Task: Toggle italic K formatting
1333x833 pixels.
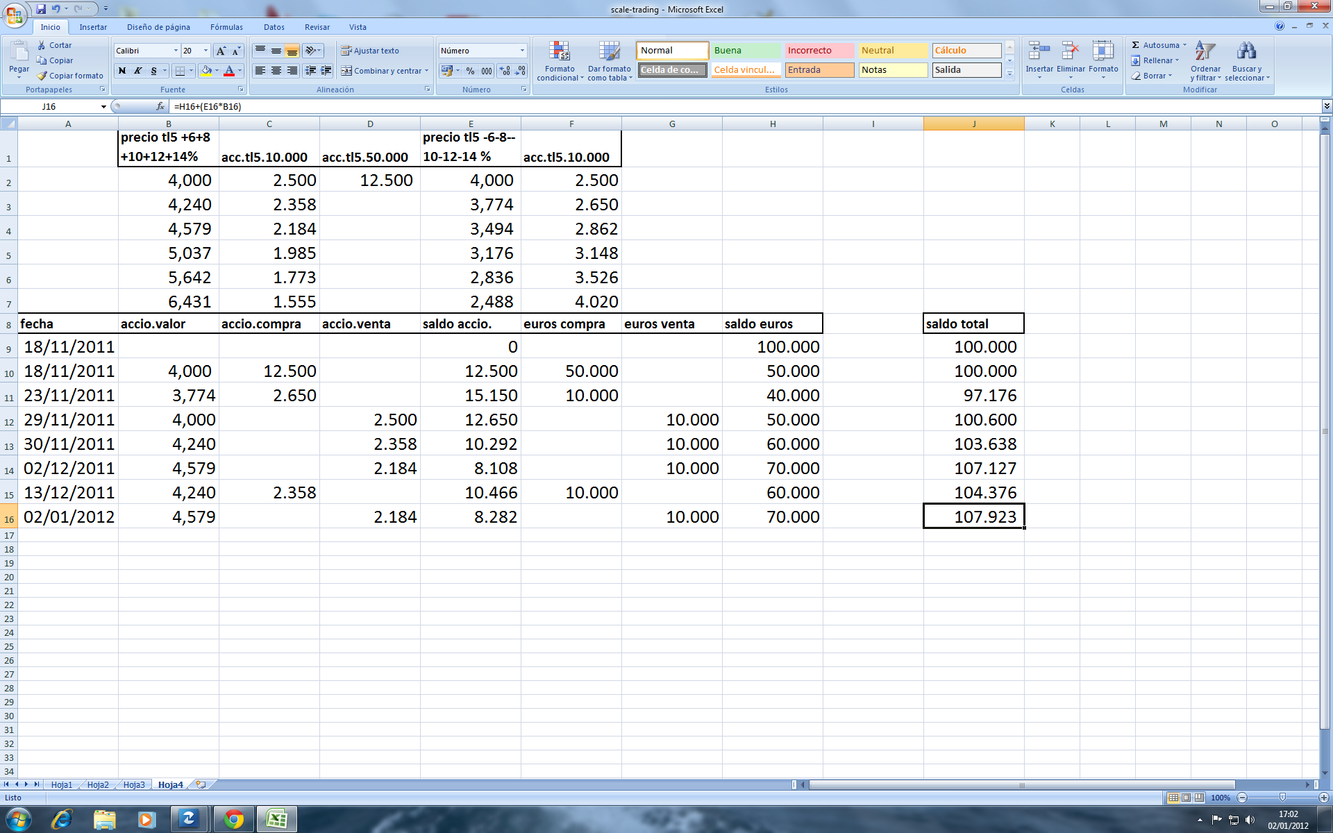Action: [137, 71]
